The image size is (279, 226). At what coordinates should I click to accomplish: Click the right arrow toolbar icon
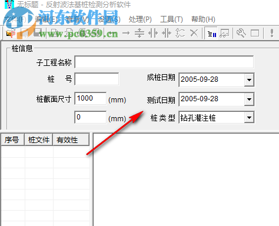coord(126,33)
